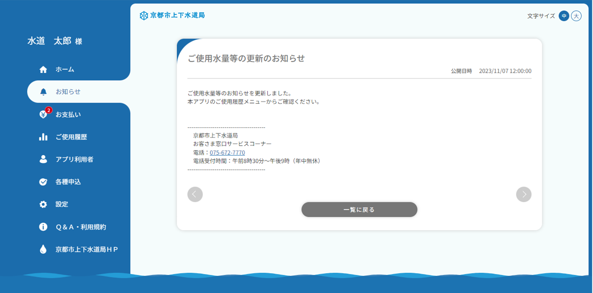The width and height of the screenshot is (593, 293).
Task: Set text size to 大
Action: 576,16
